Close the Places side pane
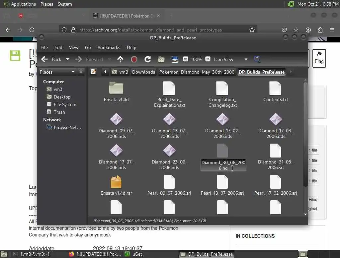This screenshot has height=258, width=340. [x=81, y=72]
